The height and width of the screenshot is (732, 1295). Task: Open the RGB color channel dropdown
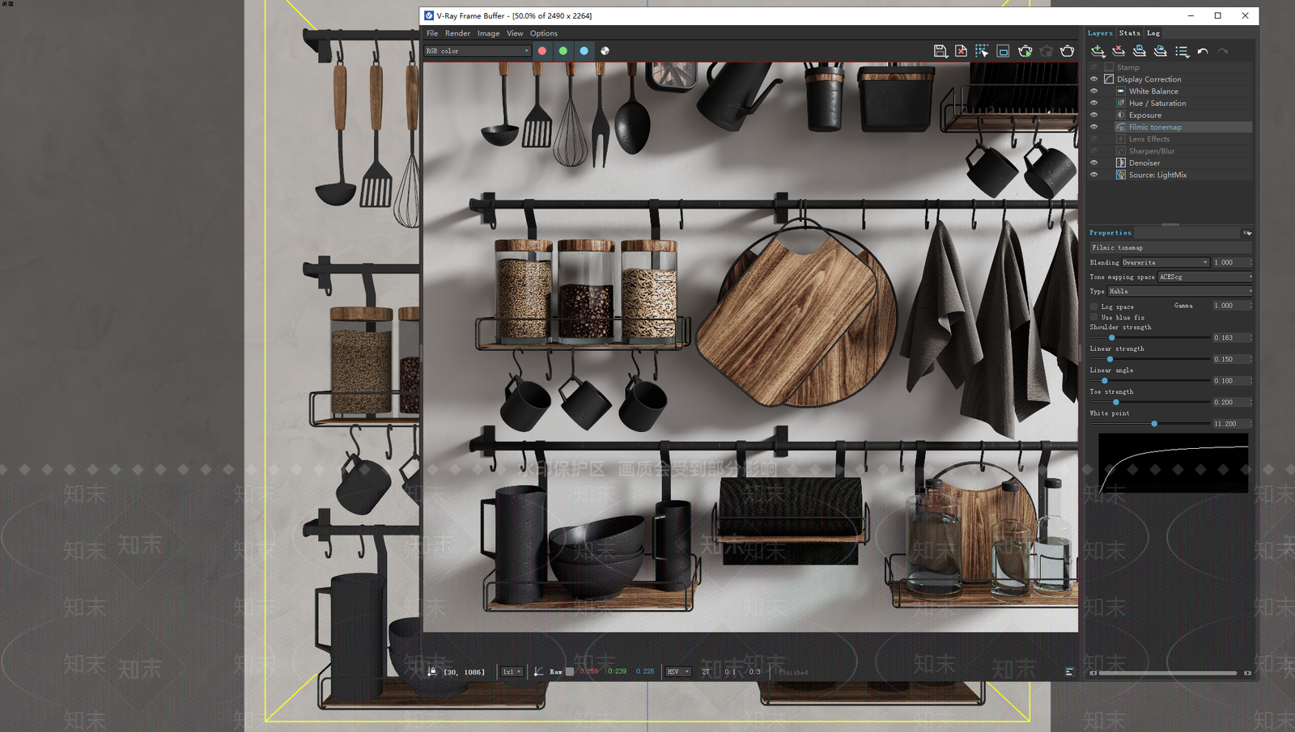[x=478, y=51]
